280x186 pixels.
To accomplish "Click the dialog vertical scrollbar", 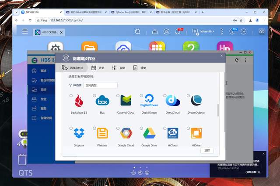I will tap(218, 110).
